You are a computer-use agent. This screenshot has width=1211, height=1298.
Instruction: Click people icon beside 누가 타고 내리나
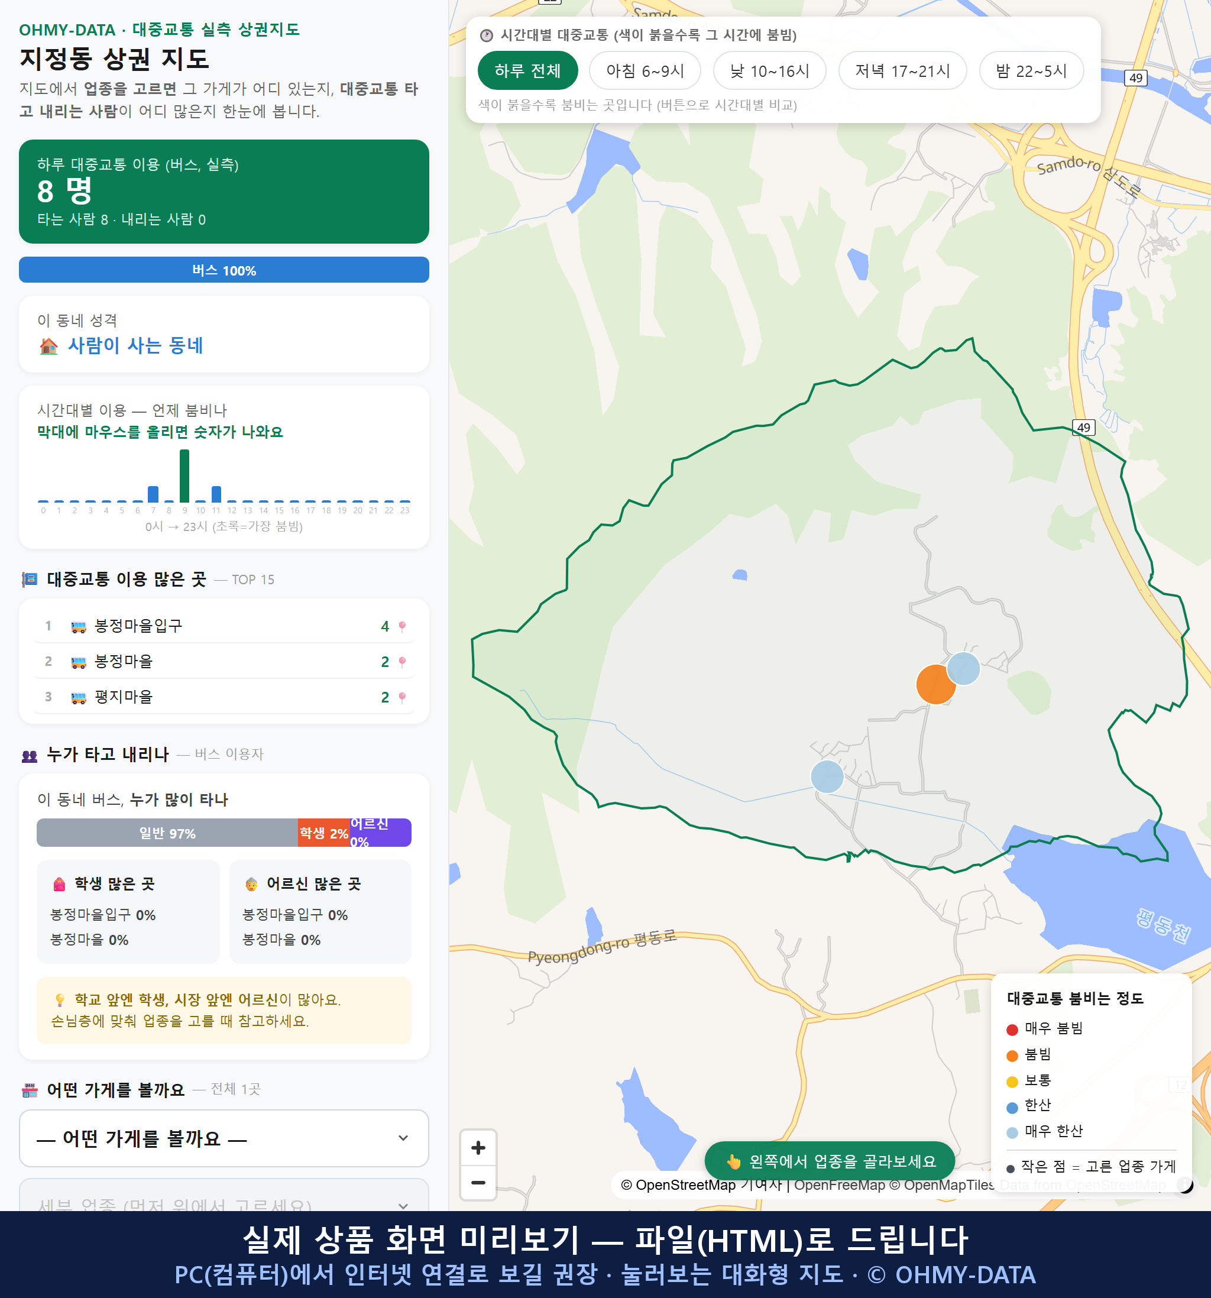pyautogui.click(x=30, y=755)
